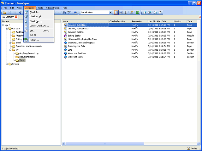
Task: Click the Find binoculars toolbar icon
Action: pyautogui.click(x=64, y=13)
